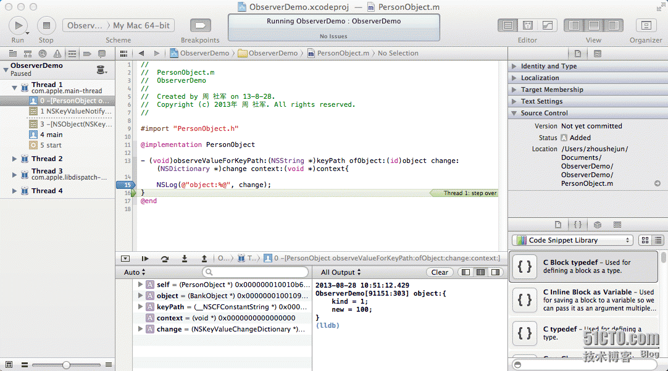Expand the Identity and Type section
This screenshot has width=668, height=371.
tap(514, 67)
